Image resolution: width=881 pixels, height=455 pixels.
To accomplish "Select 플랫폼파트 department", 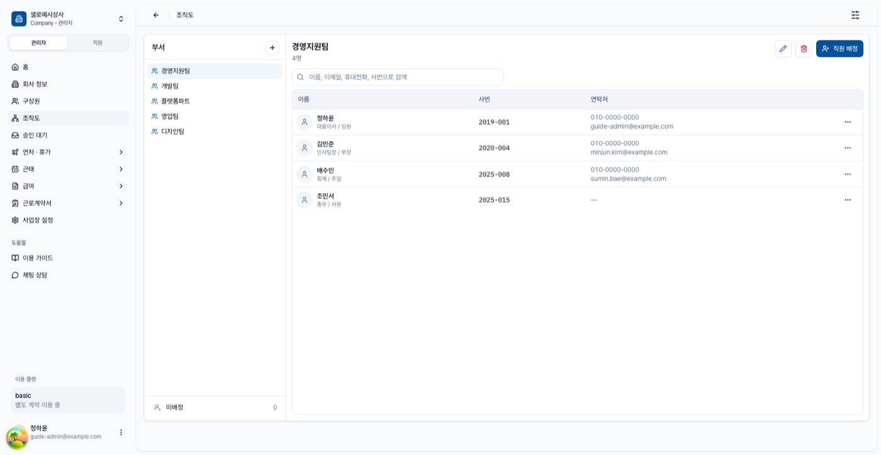I will [x=215, y=101].
